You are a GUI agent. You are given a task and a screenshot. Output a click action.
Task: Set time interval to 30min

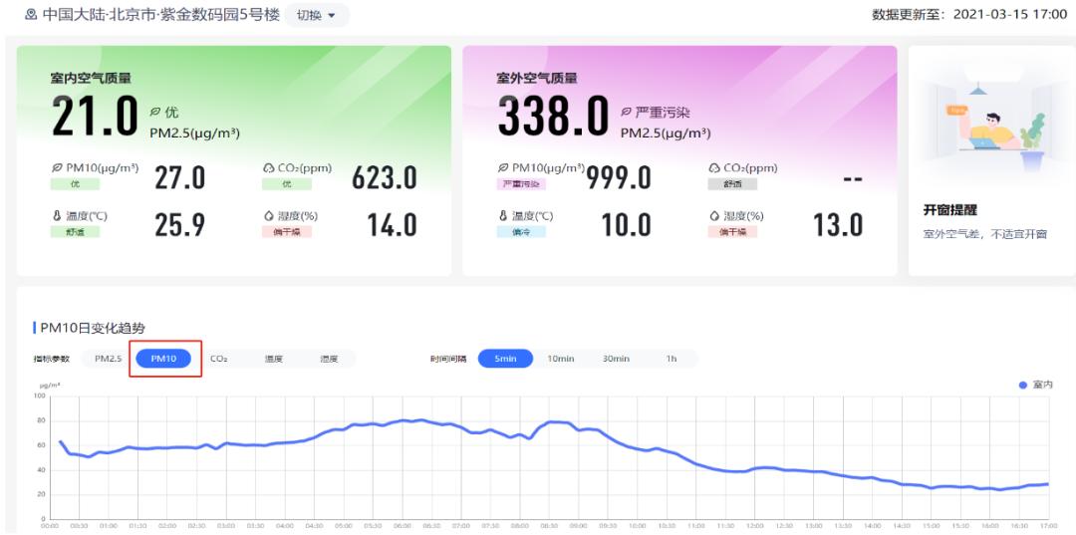coord(616,359)
